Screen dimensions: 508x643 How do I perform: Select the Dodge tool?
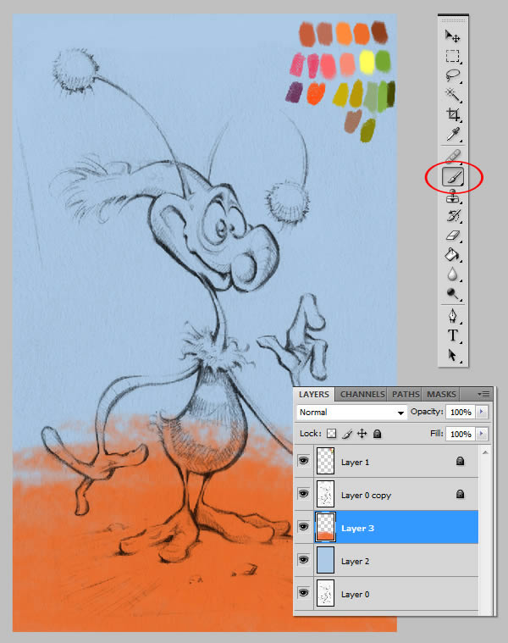pos(453,294)
